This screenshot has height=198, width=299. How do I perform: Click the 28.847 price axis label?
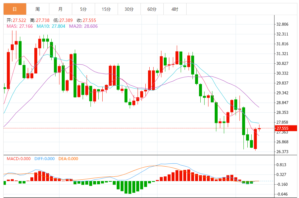282,103
